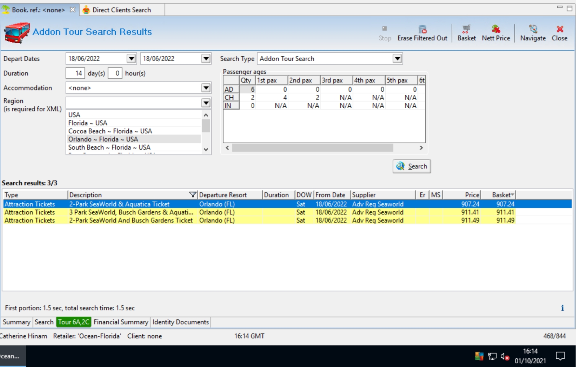Expand the Region dropdown
Screen dimensions: 576x367
point(206,103)
